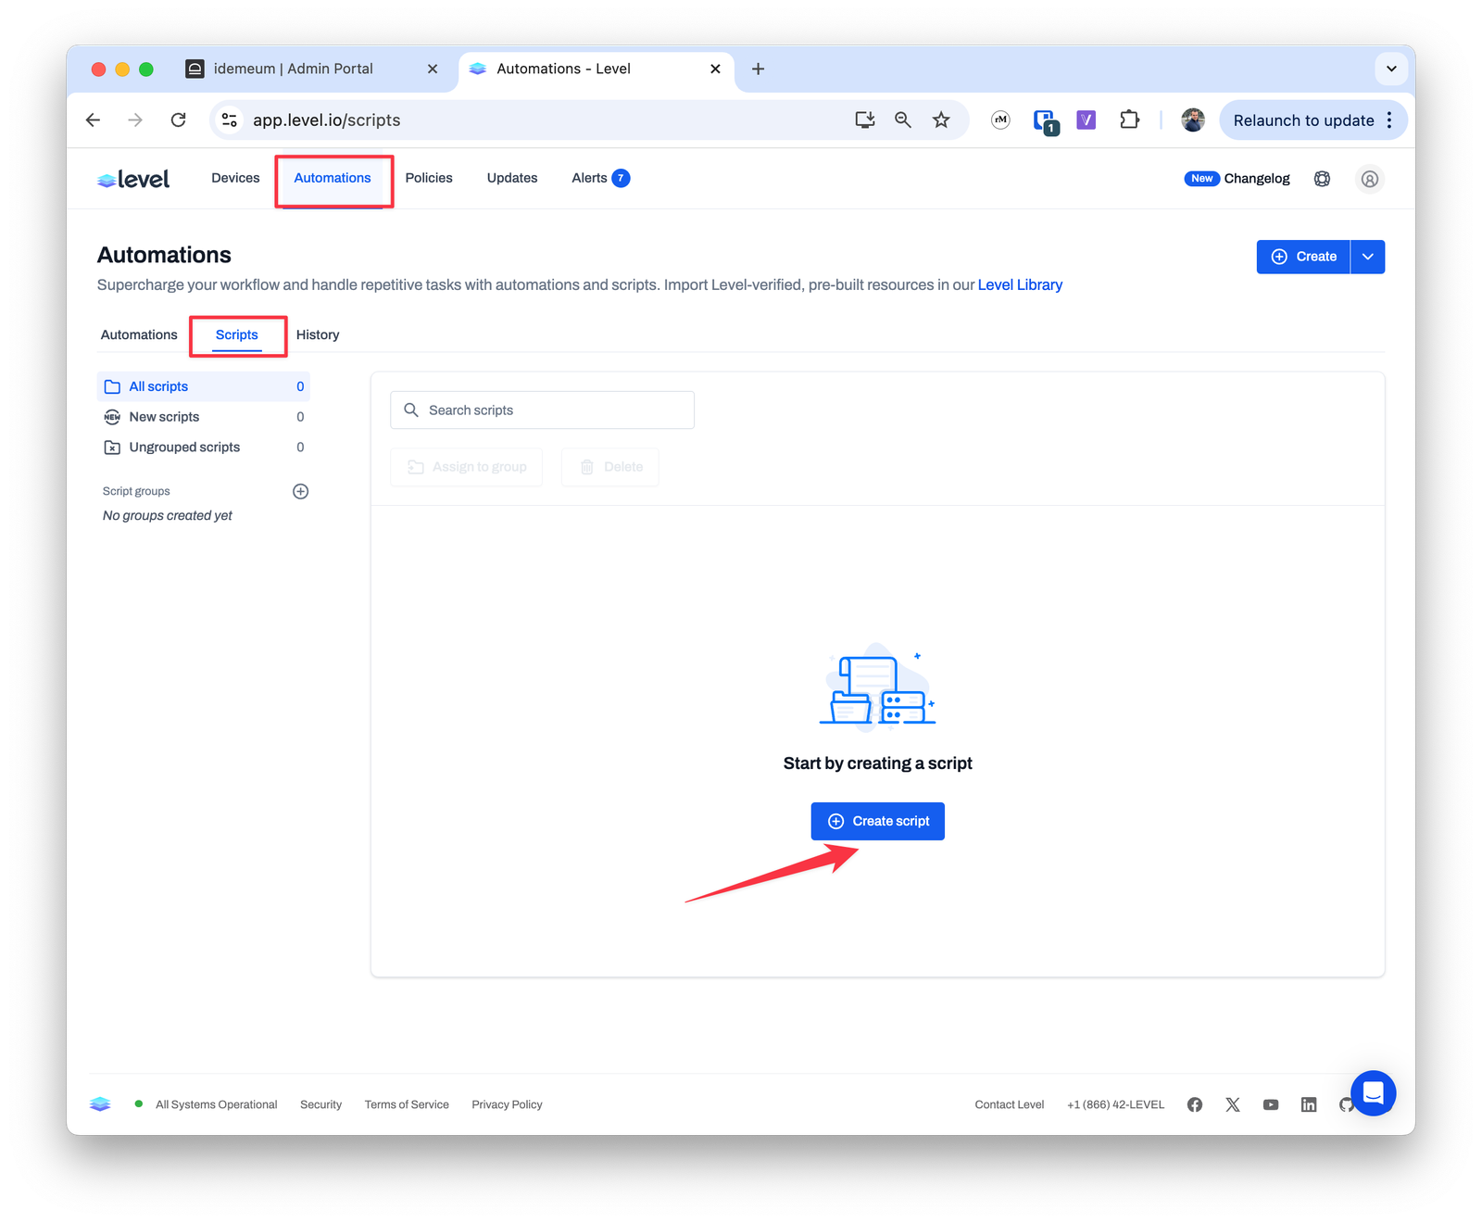
Task: View site information icon in address bar
Action: click(230, 120)
